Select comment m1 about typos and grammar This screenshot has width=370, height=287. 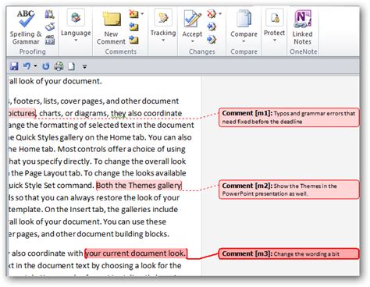(289, 118)
